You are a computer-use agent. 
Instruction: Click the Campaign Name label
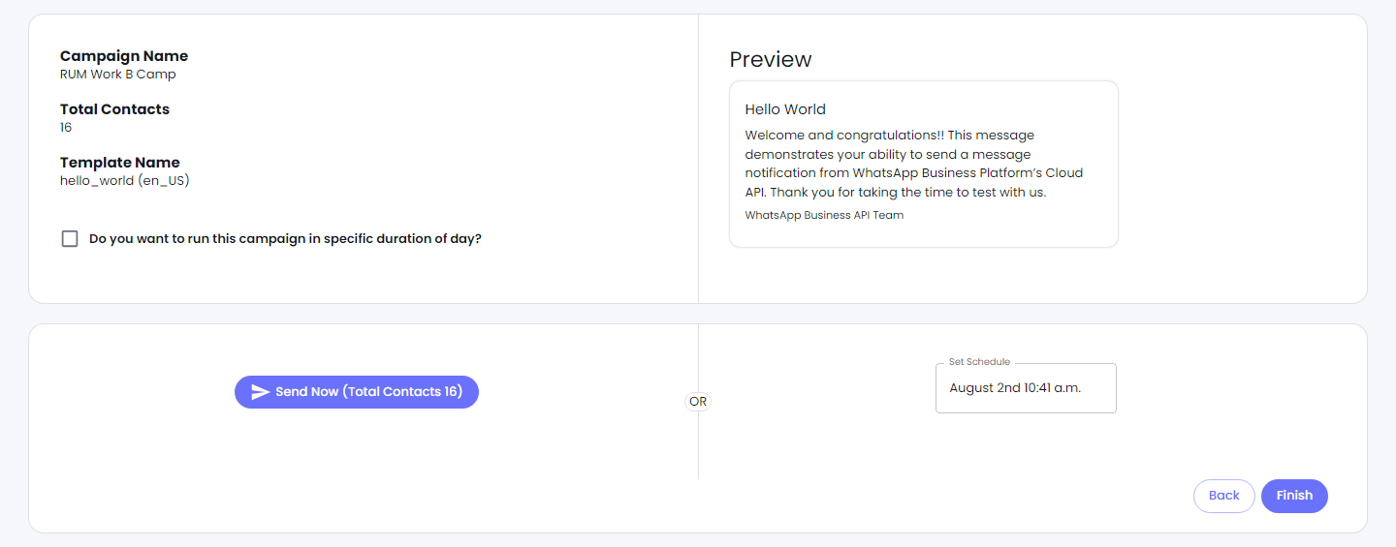(124, 56)
